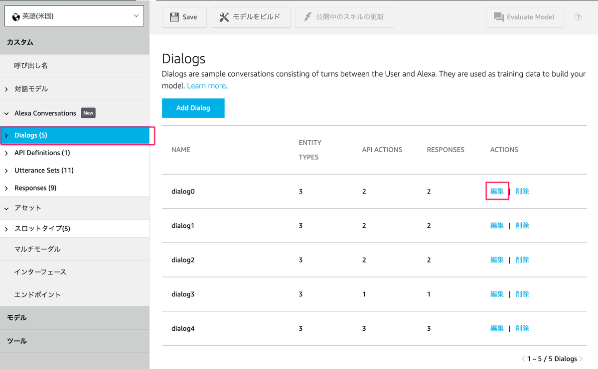Image resolution: width=598 pixels, height=369 pixels.
Task: Click the Add Dialog button
Action: [x=193, y=108]
